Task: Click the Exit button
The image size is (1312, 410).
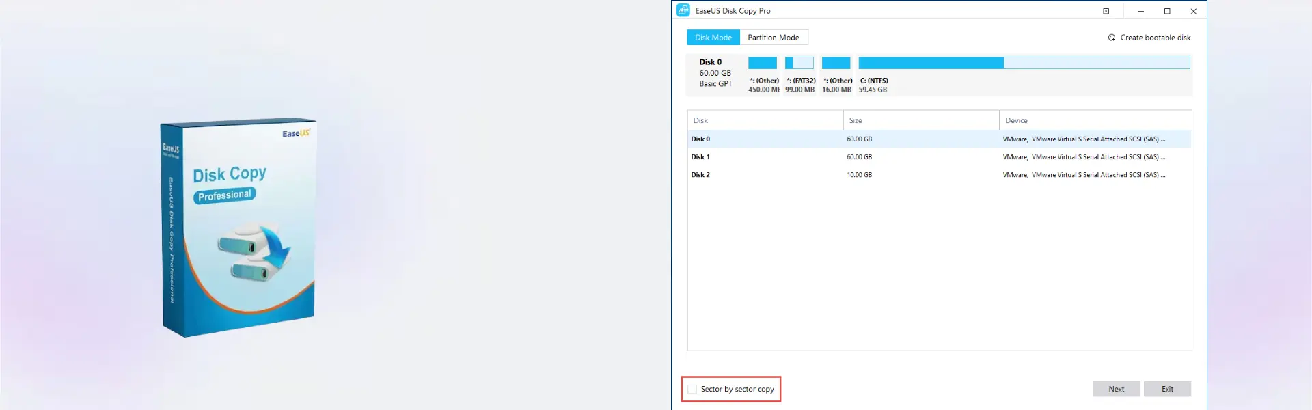Action: tap(1167, 389)
